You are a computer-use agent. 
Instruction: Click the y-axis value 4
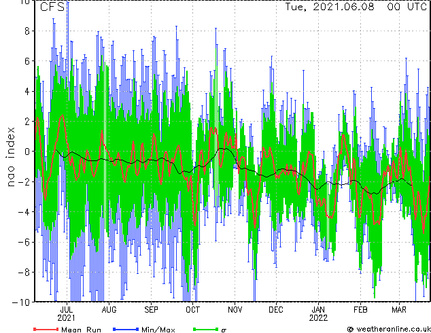pyautogui.click(x=27, y=91)
